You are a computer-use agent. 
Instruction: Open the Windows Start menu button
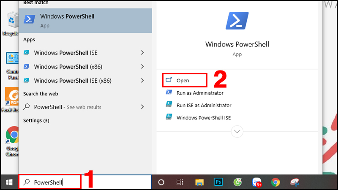(x=9, y=182)
